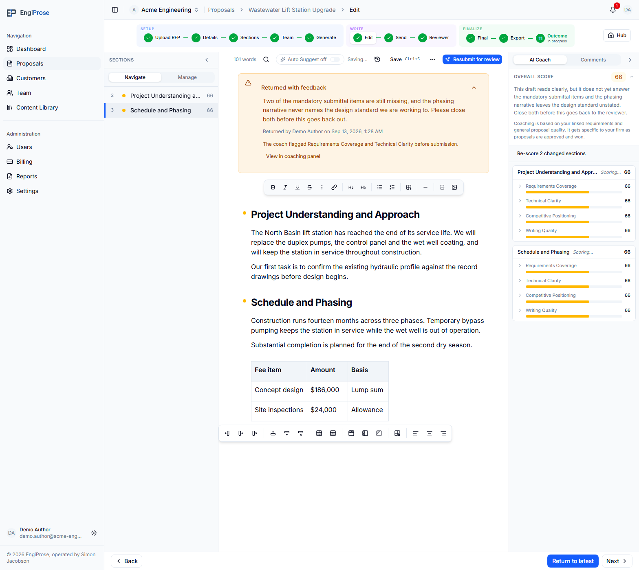Viewport: 639px width, 570px height.
Task: Turn on the Auto Suggest switch
Action: click(335, 59)
